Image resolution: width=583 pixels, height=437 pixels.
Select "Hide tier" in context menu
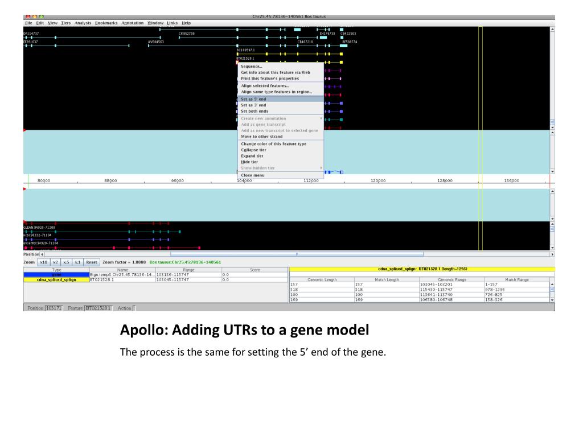pyautogui.click(x=281, y=162)
